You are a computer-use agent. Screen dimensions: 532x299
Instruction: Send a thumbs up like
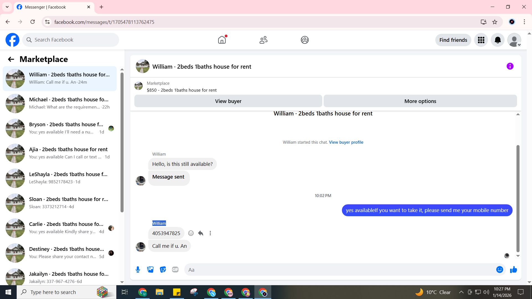pos(513,270)
